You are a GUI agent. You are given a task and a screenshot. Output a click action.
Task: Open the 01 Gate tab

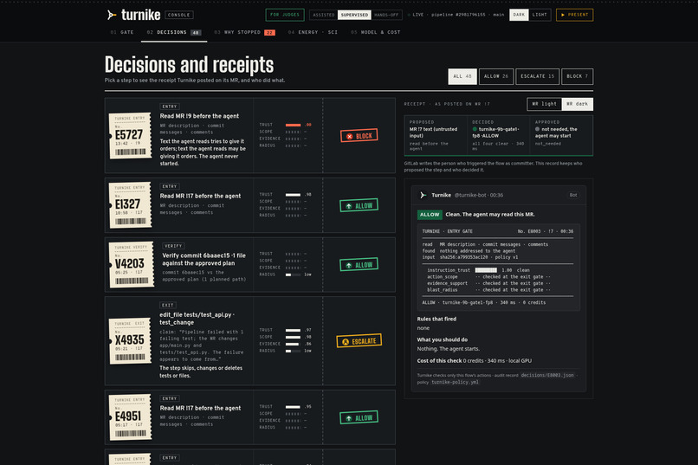tap(122, 33)
